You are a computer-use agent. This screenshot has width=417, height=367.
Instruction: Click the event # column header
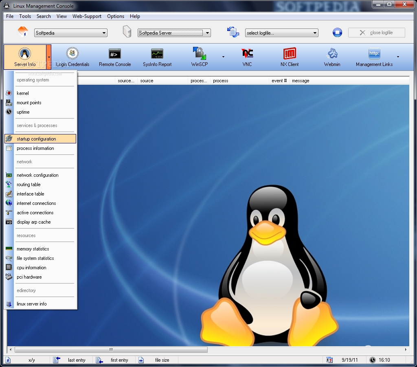coord(279,81)
